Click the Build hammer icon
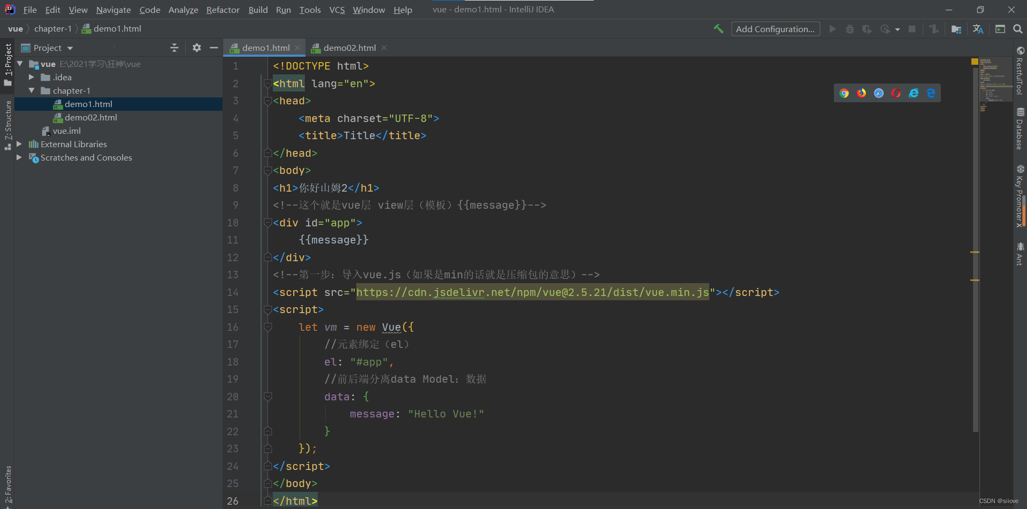 (x=718, y=28)
